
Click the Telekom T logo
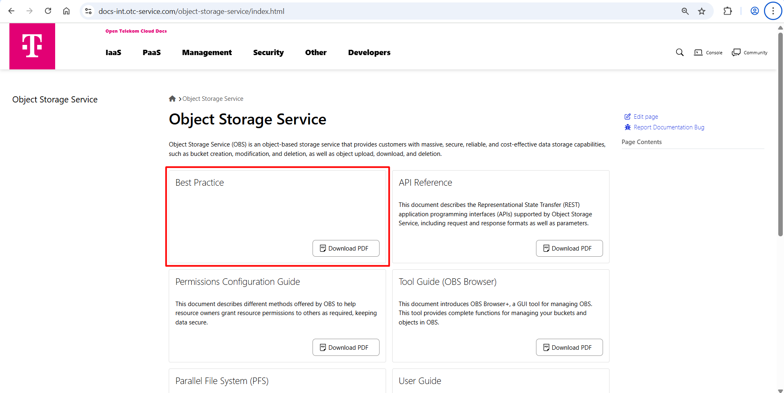click(32, 46)
